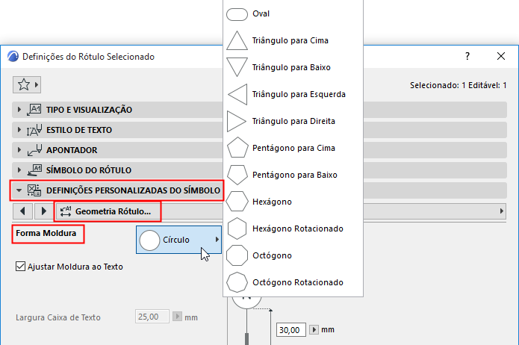This screenshot has height=345, width=519.
Task: Open the Círculo frame shape dropdown
Action: (178, 240)
